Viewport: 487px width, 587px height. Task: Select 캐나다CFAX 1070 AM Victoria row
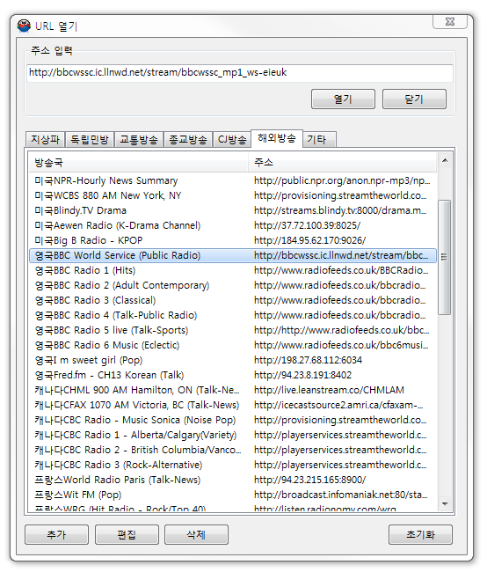click(x=233, y=406)
